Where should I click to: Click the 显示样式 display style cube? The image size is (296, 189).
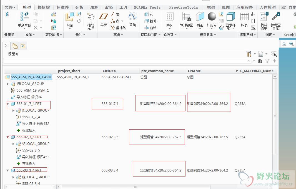pyautogui.click(x=231, y=17)
